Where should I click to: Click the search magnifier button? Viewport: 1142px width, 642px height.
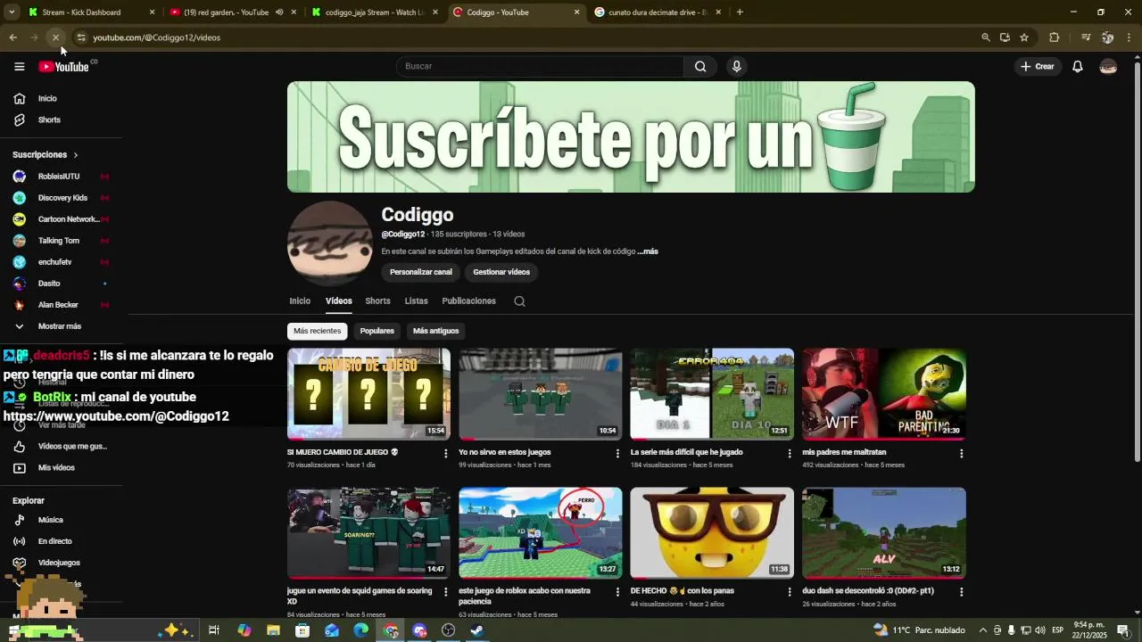700,66
